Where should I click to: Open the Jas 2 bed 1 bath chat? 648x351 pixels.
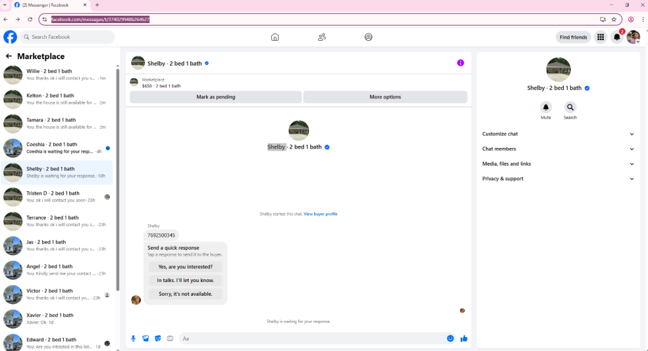[x=57, y=245]
